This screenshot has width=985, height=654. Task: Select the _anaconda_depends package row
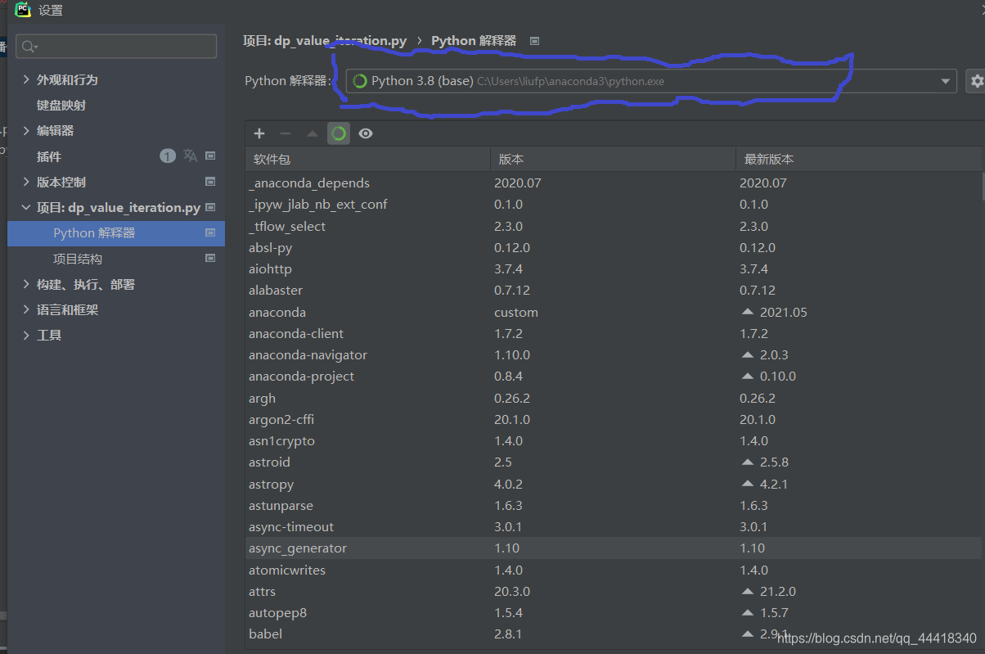(x=614, y=183)
